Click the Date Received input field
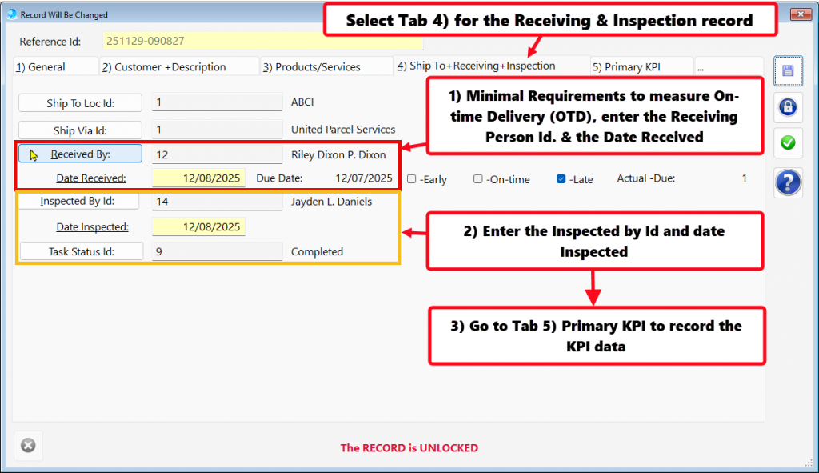The width and height of the screenshot is (819, 473). (x=198, y=178)
